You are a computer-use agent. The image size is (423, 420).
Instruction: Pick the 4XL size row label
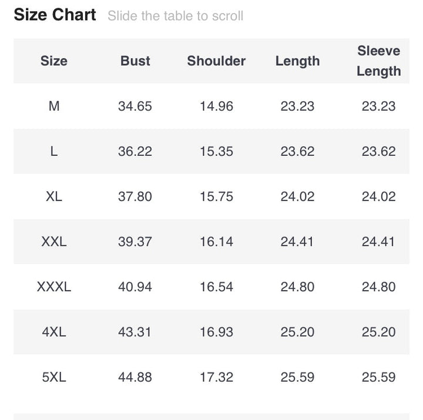click(x=54, y=332)
